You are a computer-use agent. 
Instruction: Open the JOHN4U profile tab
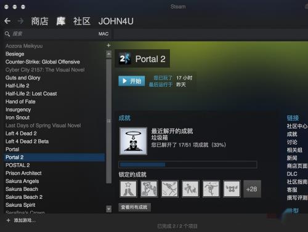click(x=116, y=22)
